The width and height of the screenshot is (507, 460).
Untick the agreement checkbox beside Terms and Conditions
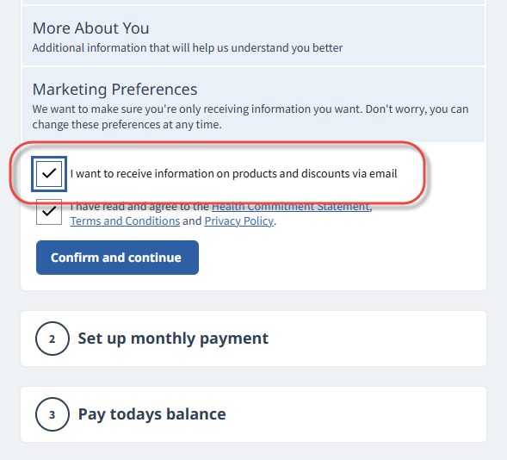[x=49, y=212]
